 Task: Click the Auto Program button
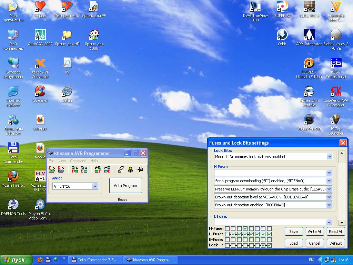click(125, 186)
